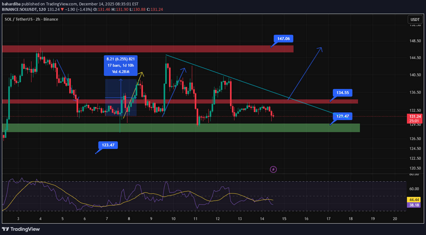This screenshot has height=235, width=426.
Task: Click the yellow 44.44 RSI value label
Action: tap(413, 200)
